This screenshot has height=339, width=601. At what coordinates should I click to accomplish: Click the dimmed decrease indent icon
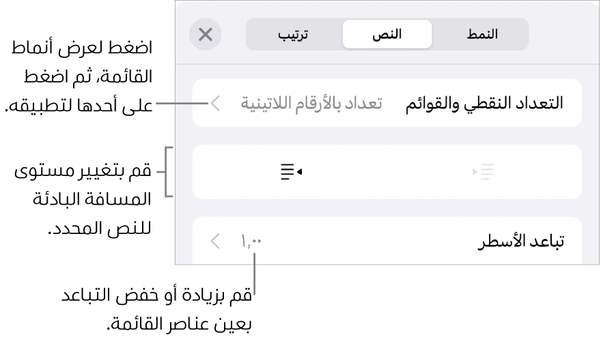(484, 173)
